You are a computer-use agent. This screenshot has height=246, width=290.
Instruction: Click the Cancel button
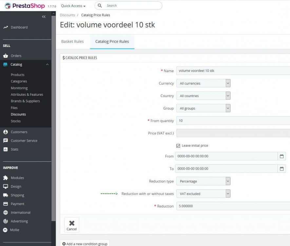coord(71,224)
